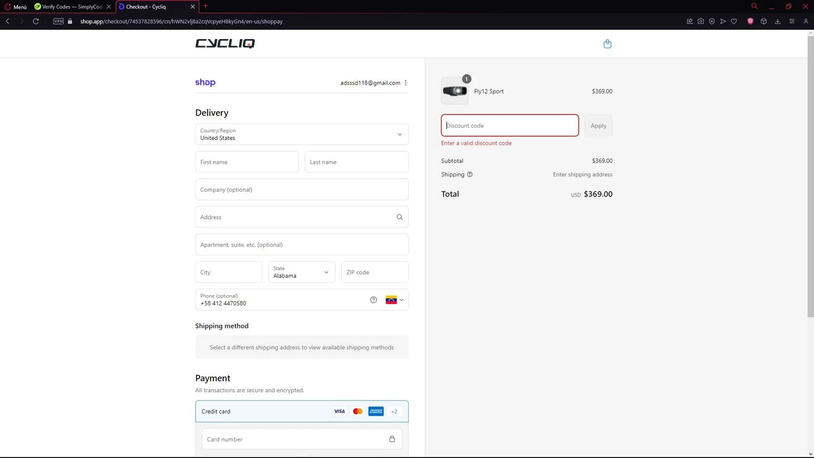Open the shopping bag cart icon
The width and height of the screenshot is (814, 458).
pos(607,44)
